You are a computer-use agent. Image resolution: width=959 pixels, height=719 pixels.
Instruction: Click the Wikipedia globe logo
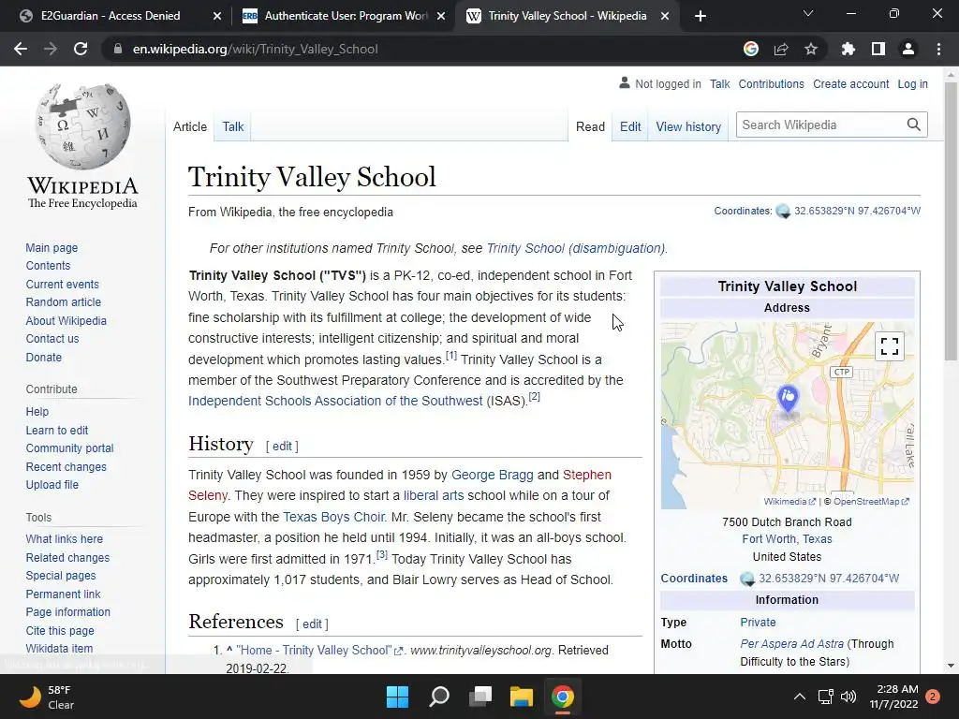[82, 126]
